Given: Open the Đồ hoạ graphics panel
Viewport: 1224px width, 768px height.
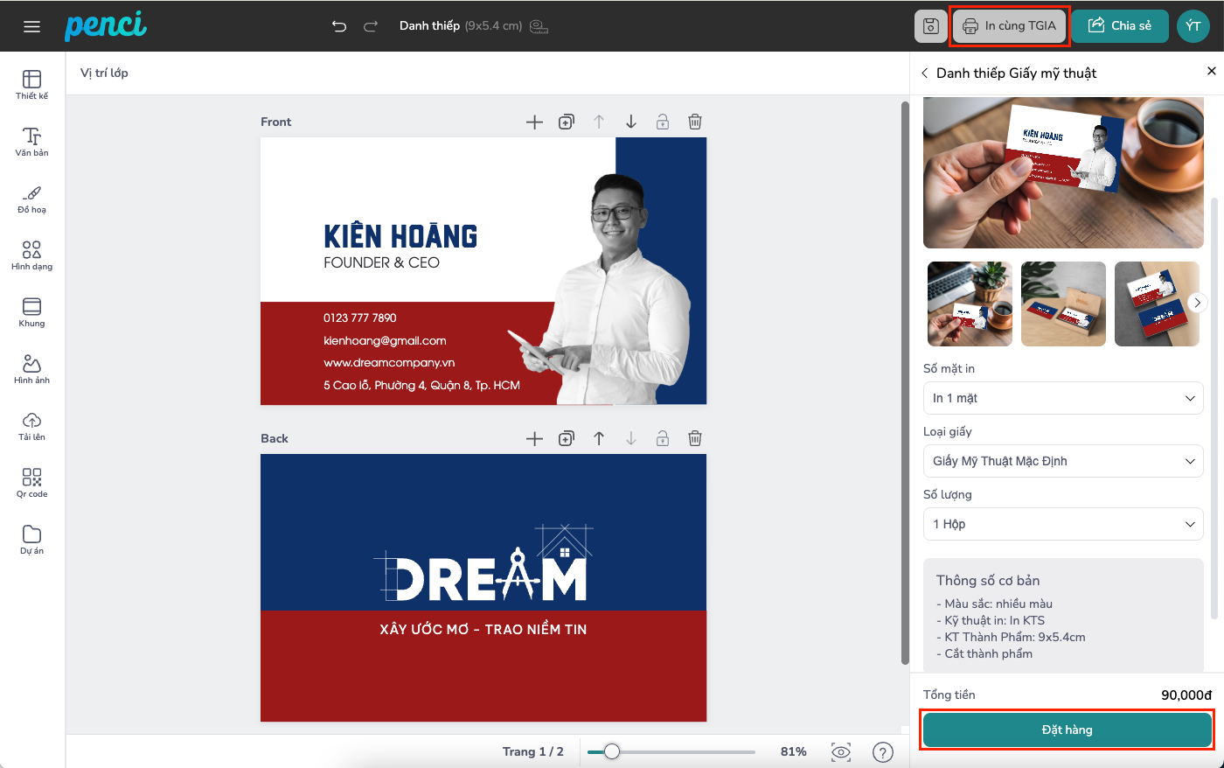Looking at the screenshot, I should click(x=31, y=198).
